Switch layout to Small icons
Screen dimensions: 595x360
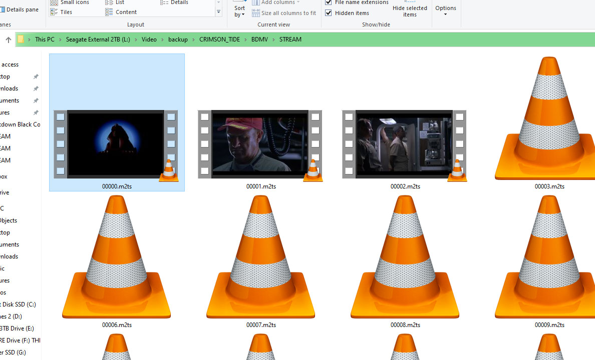point(70,2)
